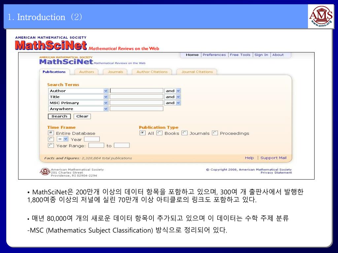338x253 pixels.
Task: Go to the Home menu item
Action: [192, 55]
